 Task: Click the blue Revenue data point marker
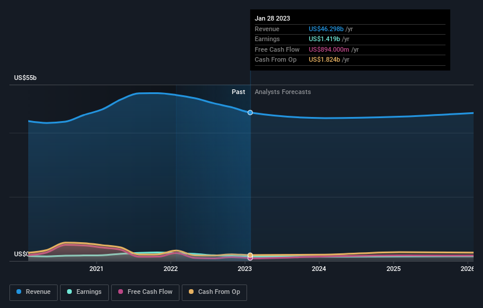pos(250,113)
